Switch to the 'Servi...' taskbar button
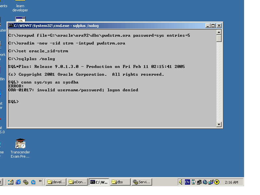The image size is (260, 195). pyautogui.click(x=142, y=182)
